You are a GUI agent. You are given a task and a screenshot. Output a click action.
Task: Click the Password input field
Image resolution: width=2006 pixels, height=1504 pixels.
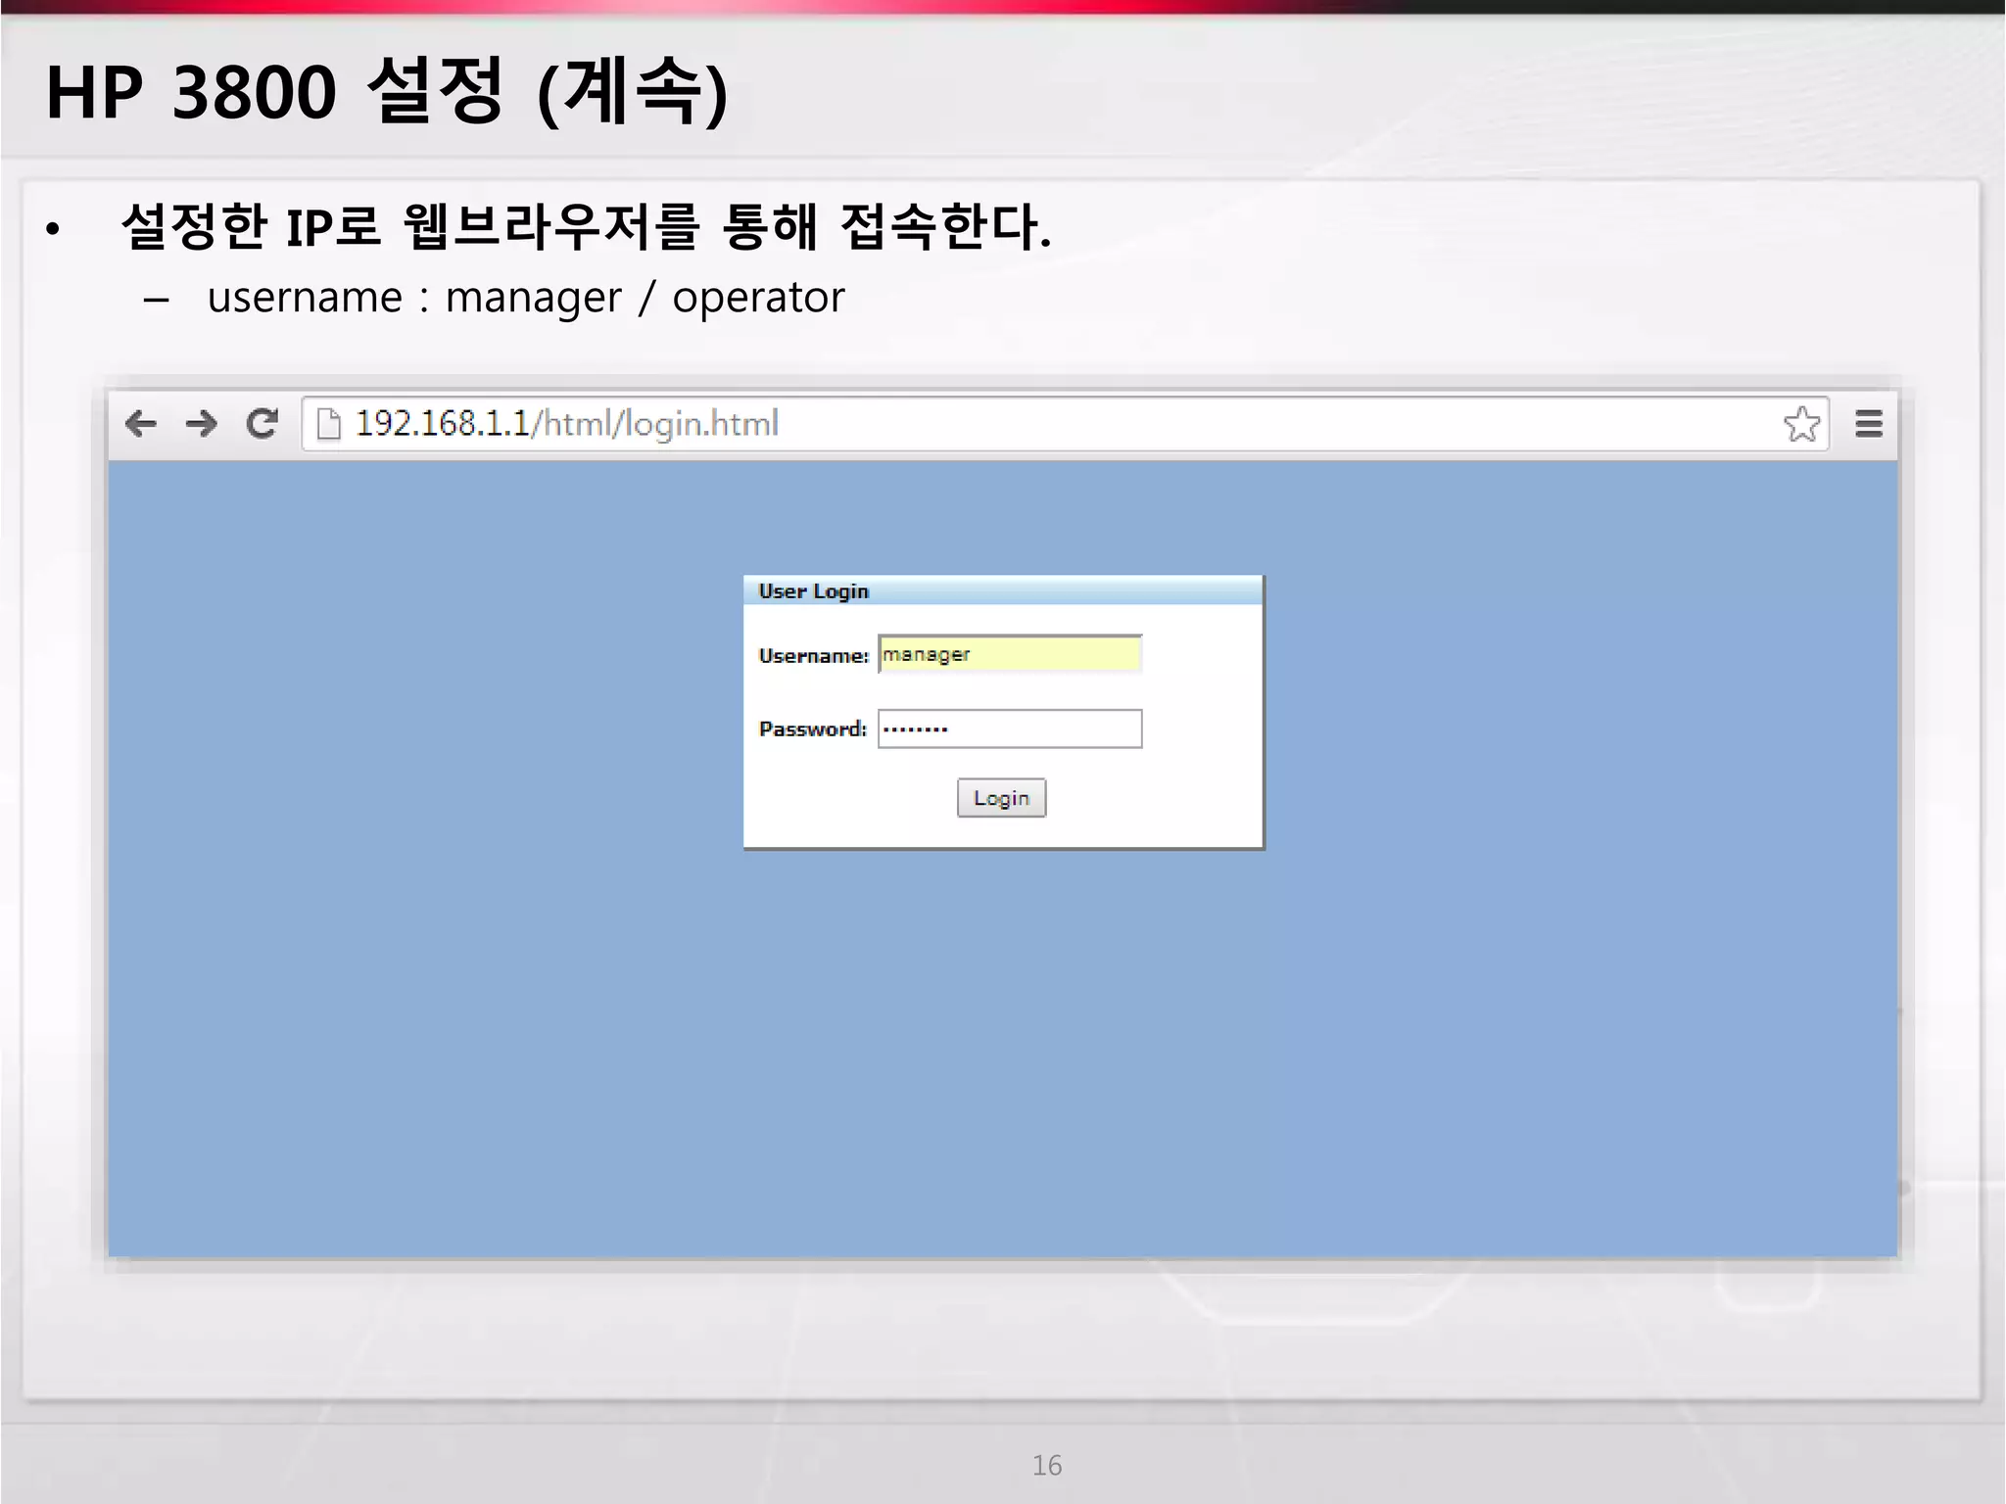click(1010, 728)
